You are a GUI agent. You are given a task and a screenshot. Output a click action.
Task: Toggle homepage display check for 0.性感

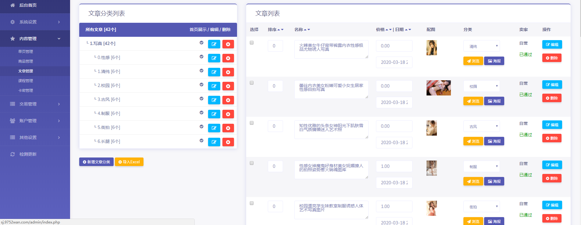201,57
